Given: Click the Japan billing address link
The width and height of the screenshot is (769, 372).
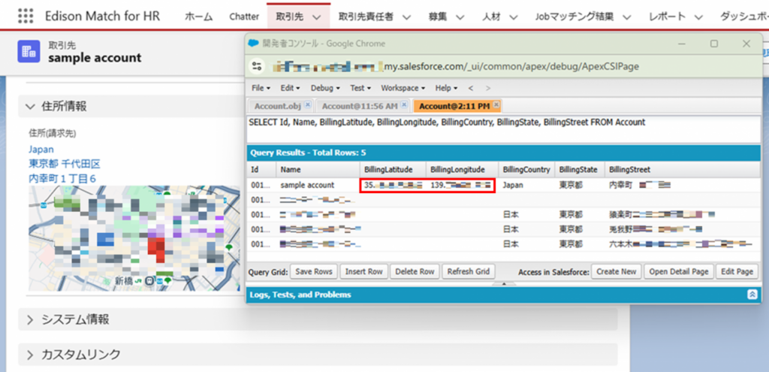Looking at the screenshot, I should pyautogui.click(x=41, y=149).
